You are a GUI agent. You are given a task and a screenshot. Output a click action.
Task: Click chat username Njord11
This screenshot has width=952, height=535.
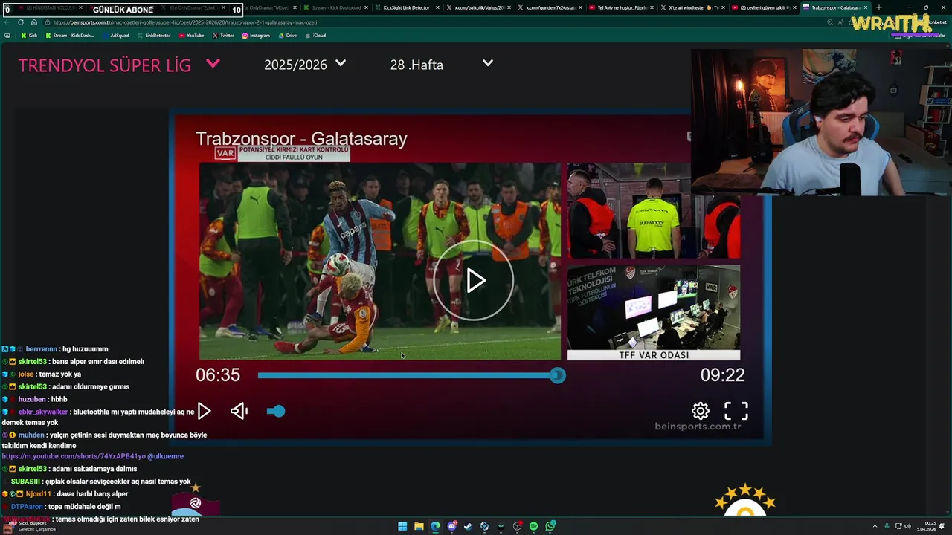click(x=38, y=494)
